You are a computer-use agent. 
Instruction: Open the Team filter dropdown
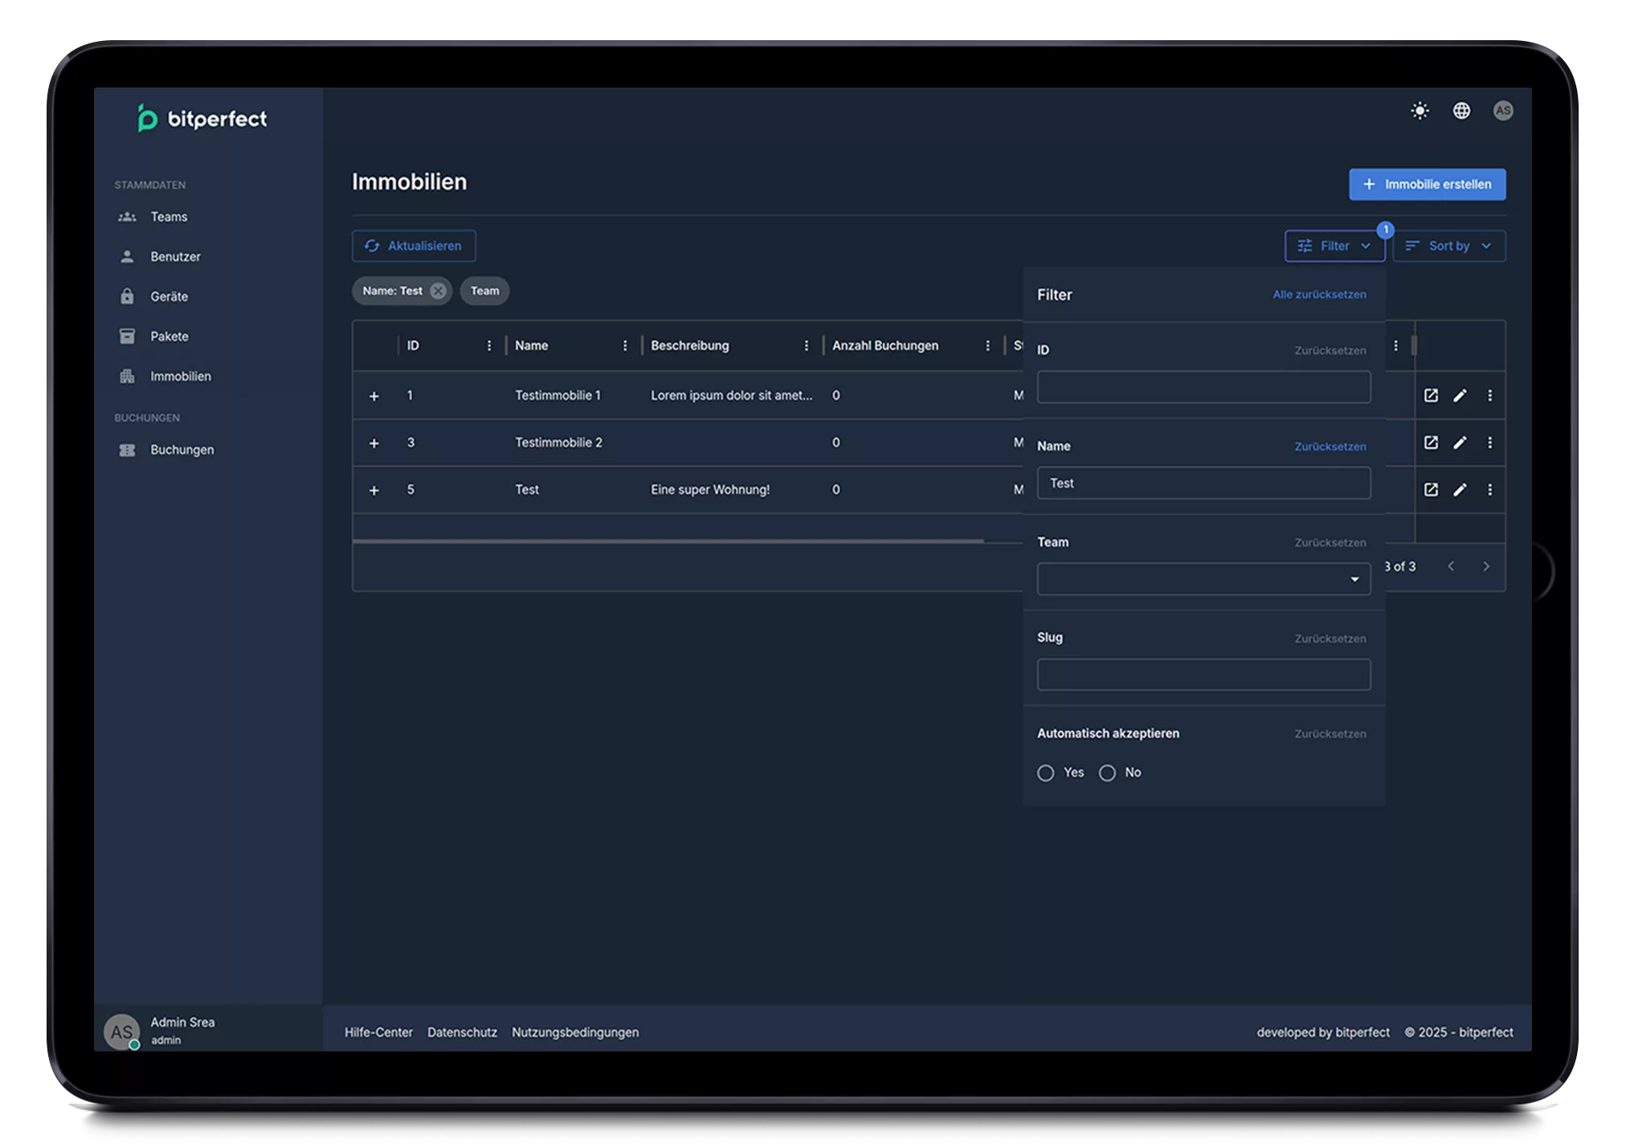click(x=1203, y=579)
